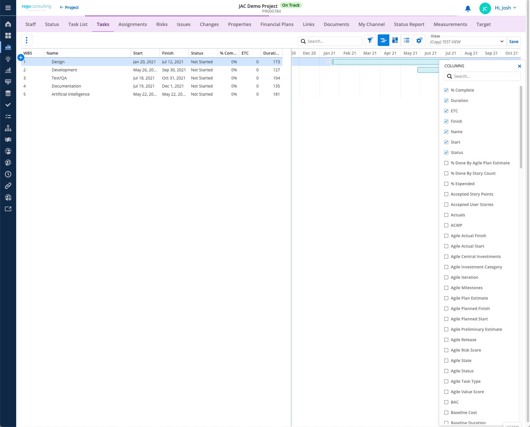Screen dimensions: 530x427
Task: Switch to the list view layout
Action: click(407, 40)
